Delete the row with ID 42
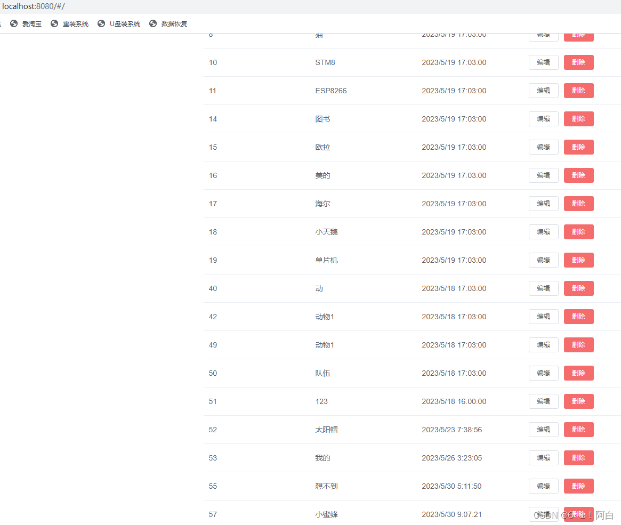 click(x=579, y=317)
